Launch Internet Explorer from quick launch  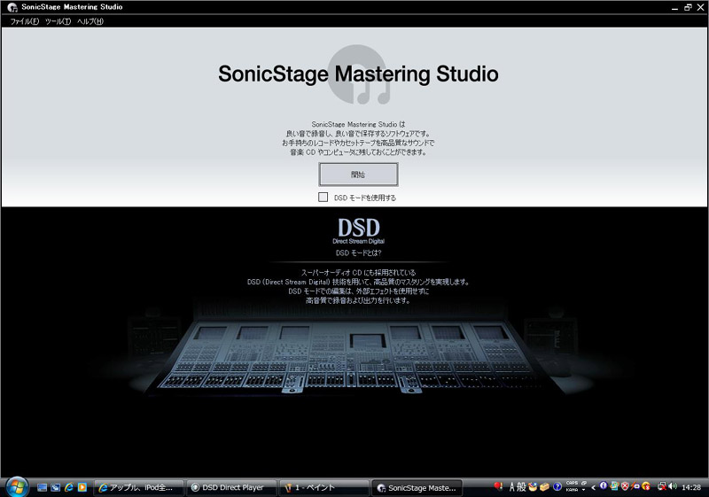pyautogui.click(x=68, y=487)
